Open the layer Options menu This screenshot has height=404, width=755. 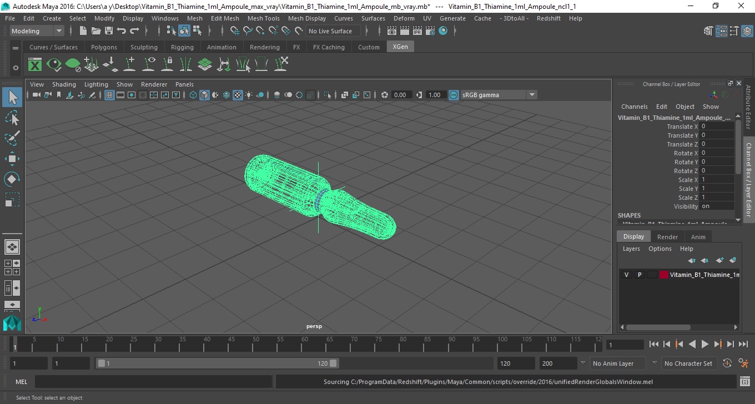pos(660,249)
